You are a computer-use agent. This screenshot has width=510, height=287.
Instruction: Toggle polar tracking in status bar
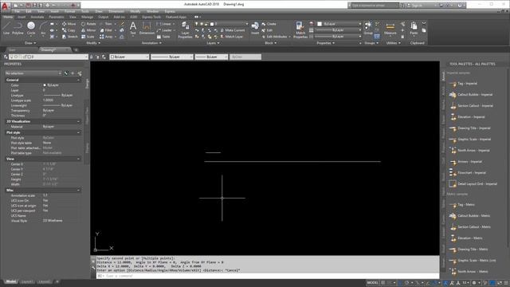pos(407,283)
